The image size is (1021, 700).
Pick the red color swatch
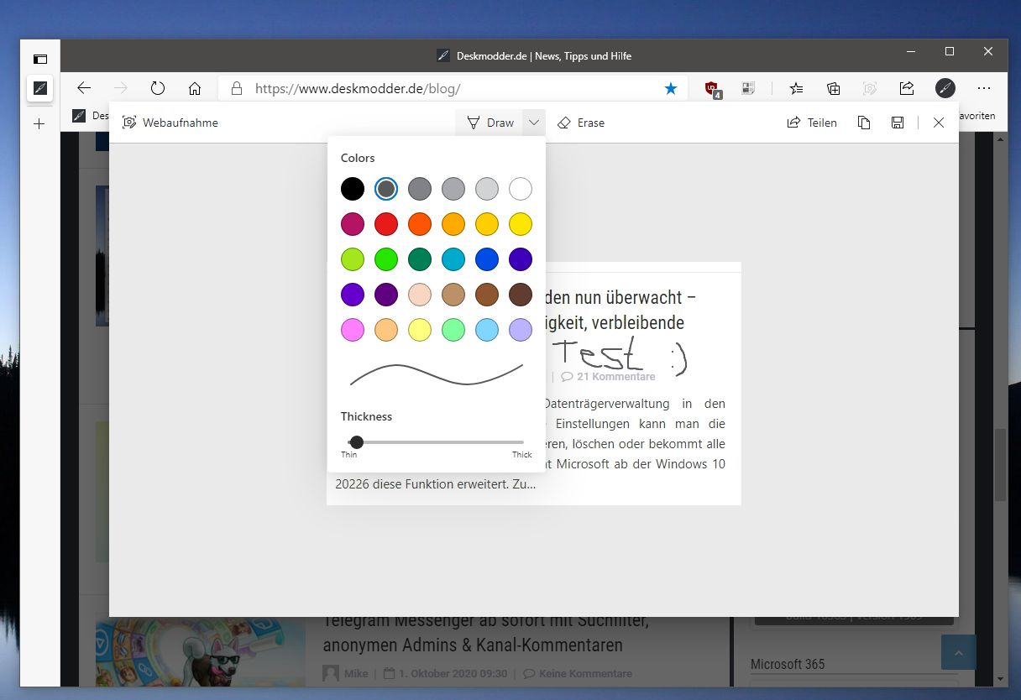pos(386,224)
